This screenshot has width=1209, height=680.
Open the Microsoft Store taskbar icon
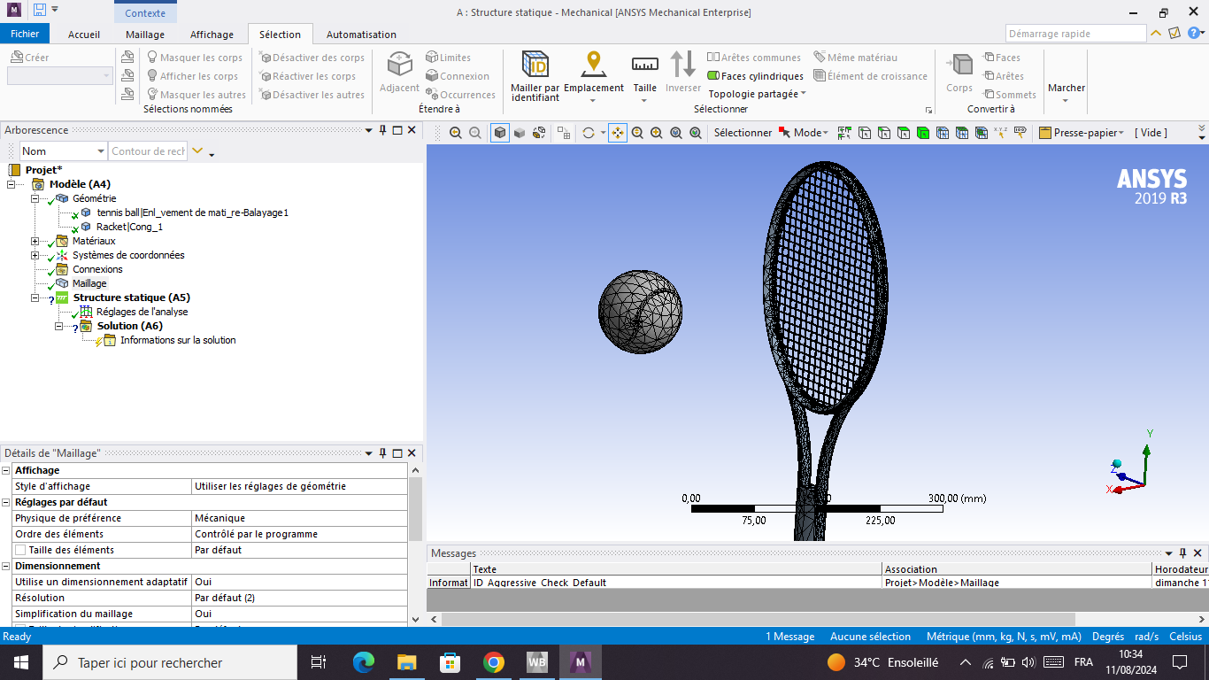[x=450, y=662]
